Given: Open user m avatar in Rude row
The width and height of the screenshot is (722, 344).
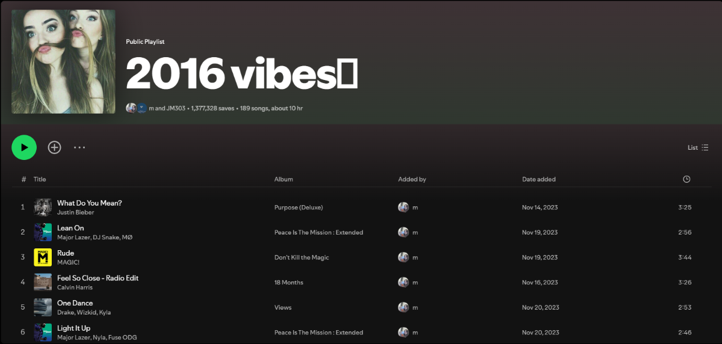Looking at the screenshot, I should tap(403, 257).
